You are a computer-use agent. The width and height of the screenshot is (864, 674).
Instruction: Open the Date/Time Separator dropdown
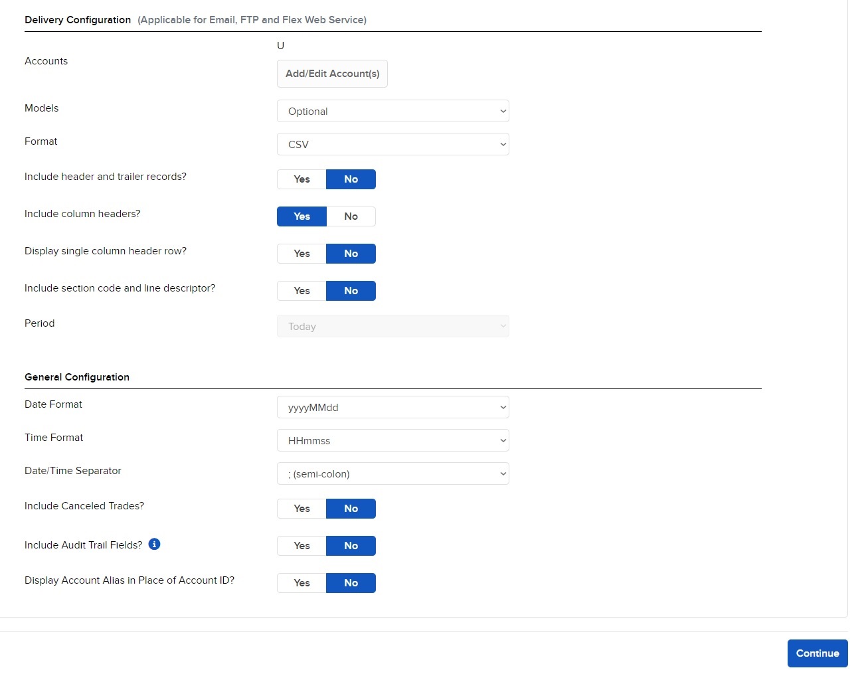point(392,474)
